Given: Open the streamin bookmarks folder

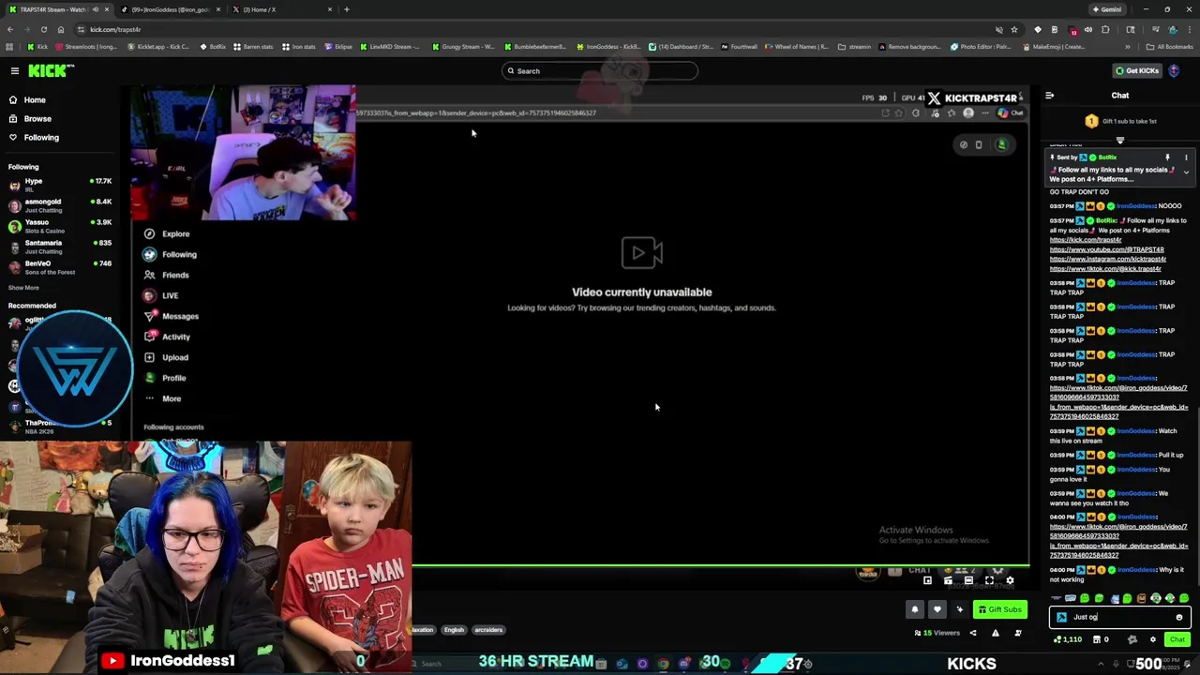Looking at the screenshot, I should [x=854, y=46].
